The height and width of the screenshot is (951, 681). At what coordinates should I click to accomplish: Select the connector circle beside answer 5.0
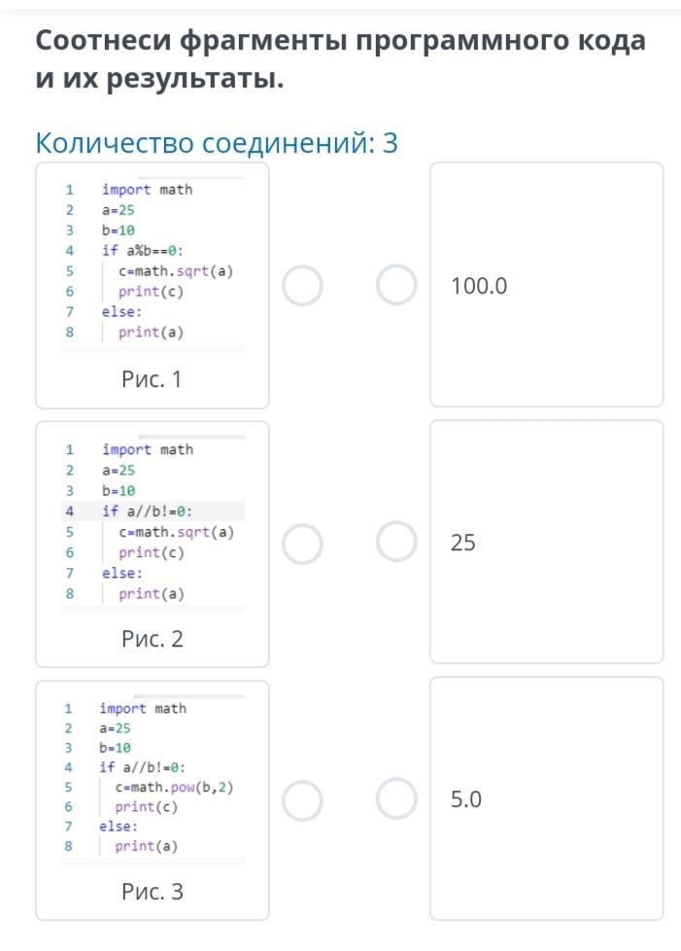[396, 799]
